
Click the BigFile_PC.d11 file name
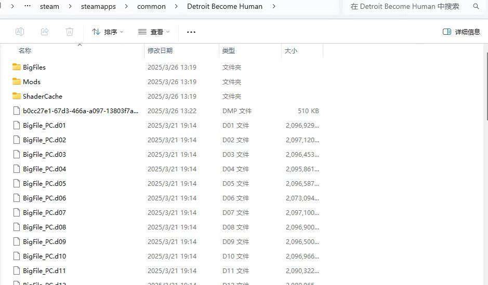pos(44,271)
